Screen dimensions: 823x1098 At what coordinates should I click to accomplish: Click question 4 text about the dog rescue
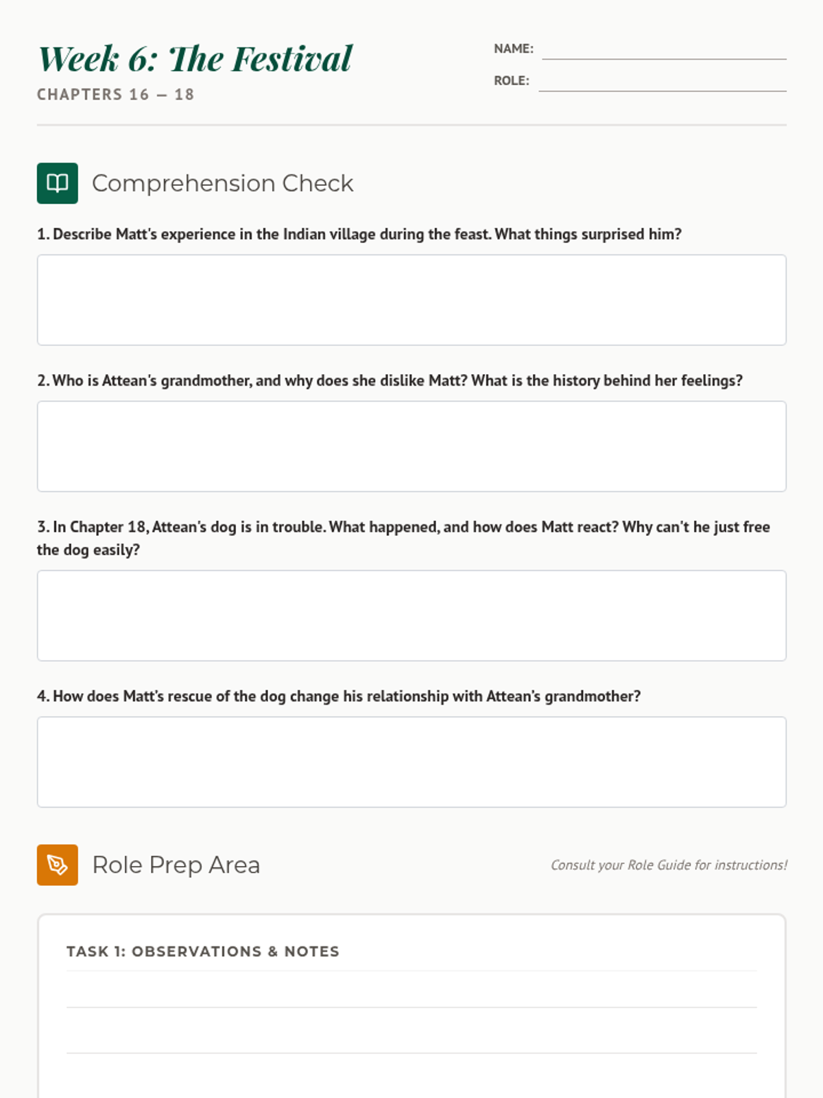[x=339, y=696]
